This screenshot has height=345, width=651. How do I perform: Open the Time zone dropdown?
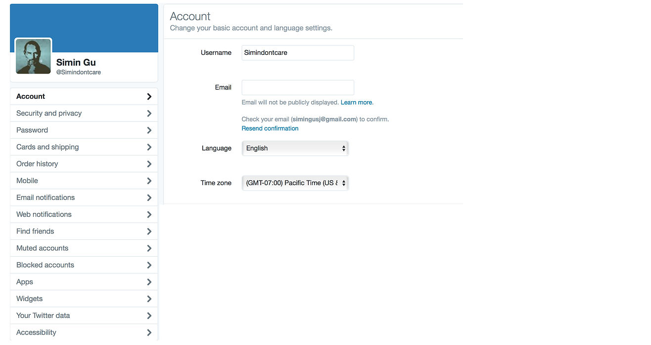tap(295, 183)
